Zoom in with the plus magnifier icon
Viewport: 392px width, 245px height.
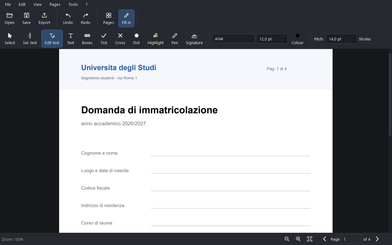pyautogui.click(x=298, y=239)
